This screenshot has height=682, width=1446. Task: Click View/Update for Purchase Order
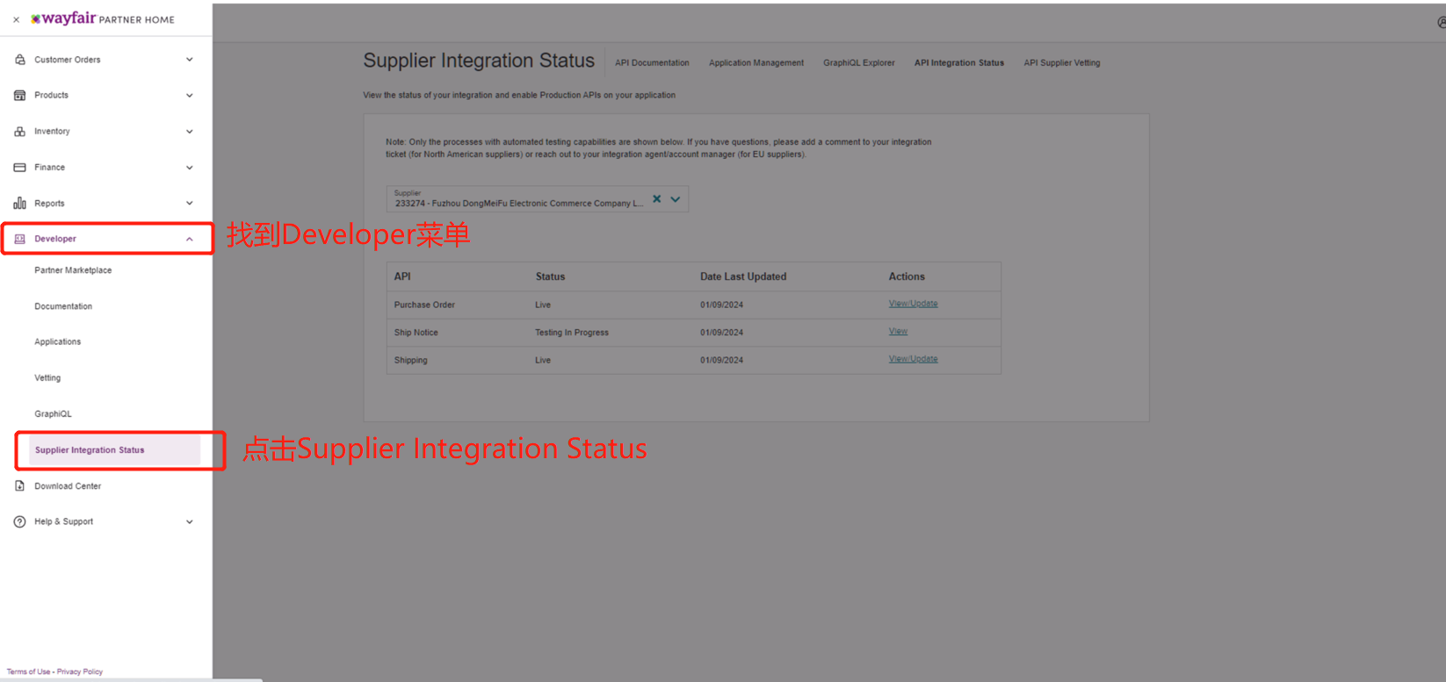pos(913,304)
